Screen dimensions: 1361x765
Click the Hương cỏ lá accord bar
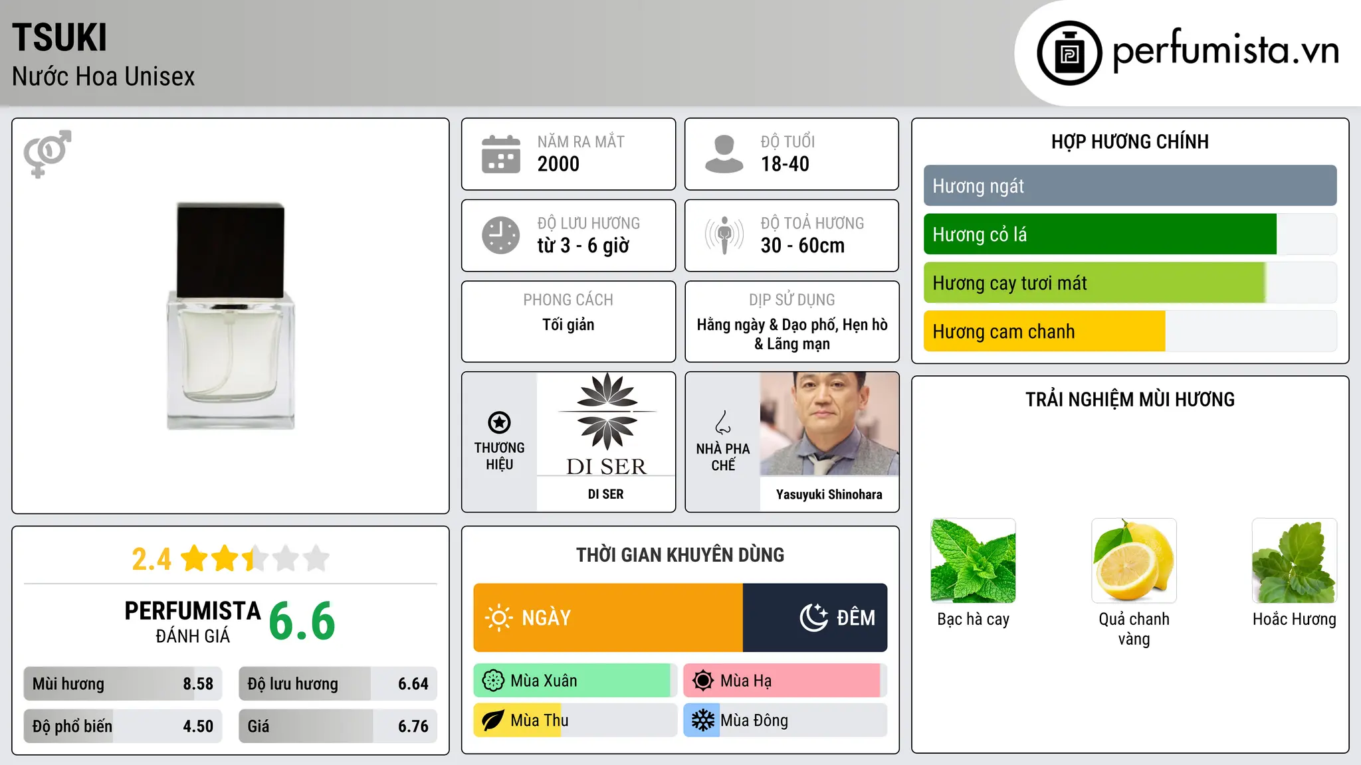[x=1130, y=234]
